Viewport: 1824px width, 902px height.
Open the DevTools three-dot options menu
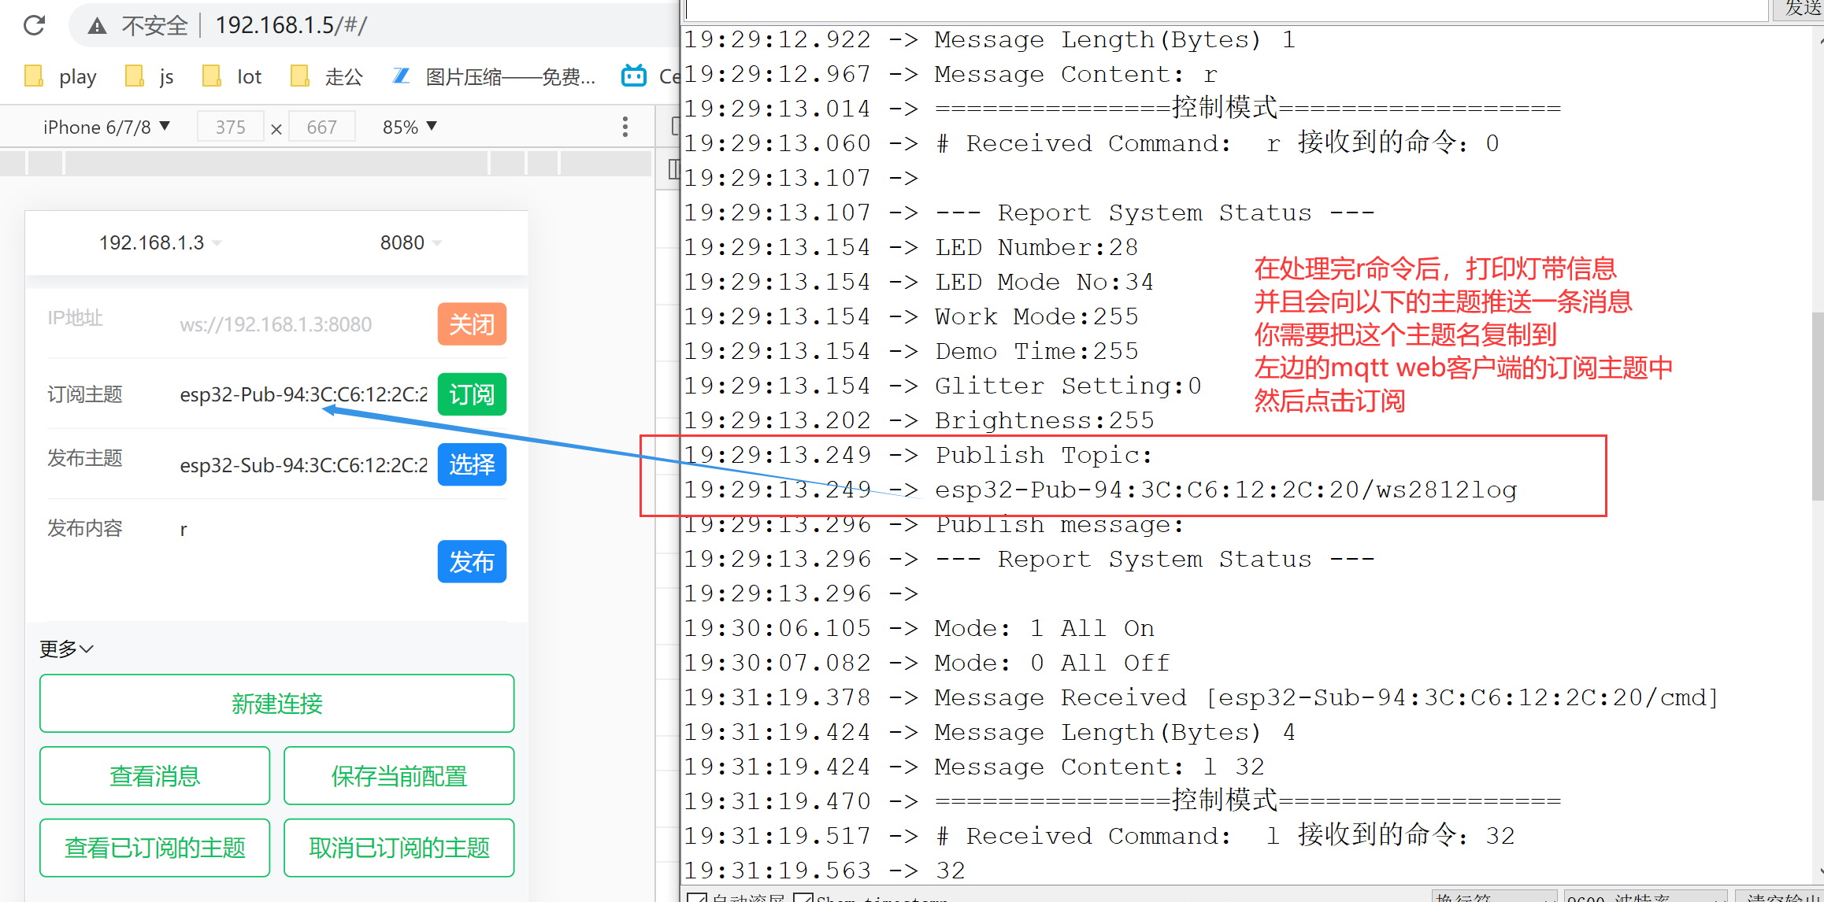point(625,126)
